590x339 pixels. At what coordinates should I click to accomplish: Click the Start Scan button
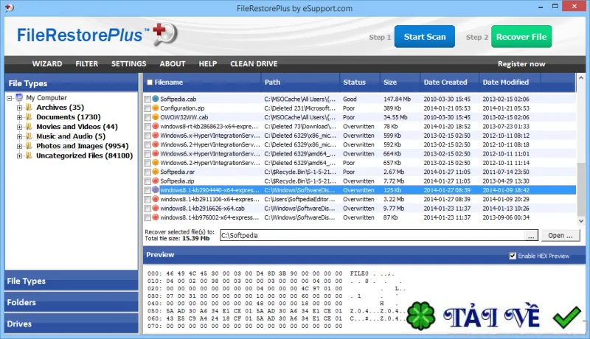tap(425, 36)
